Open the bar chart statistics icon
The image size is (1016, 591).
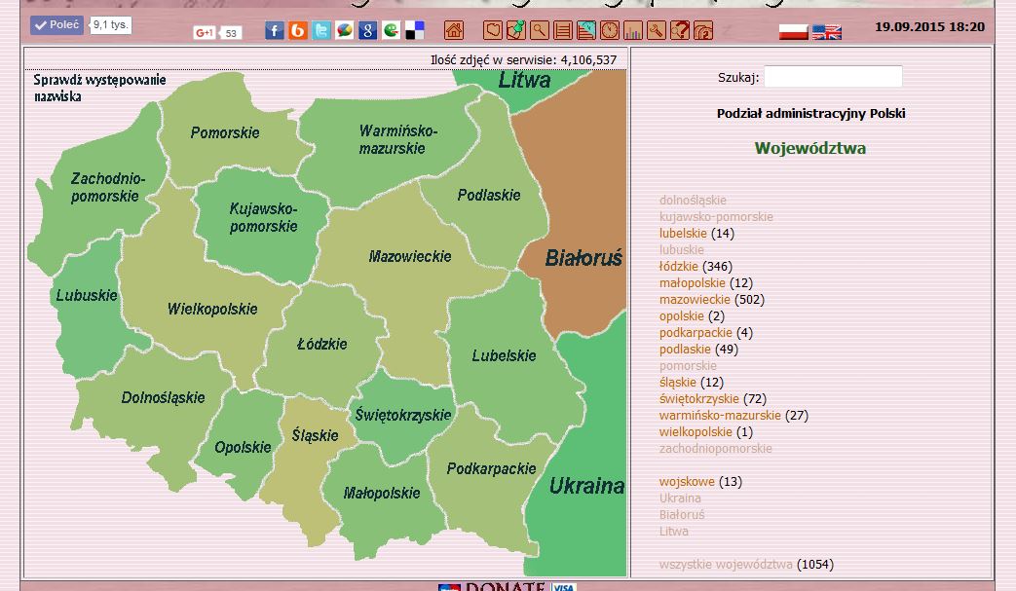point(632,31)
